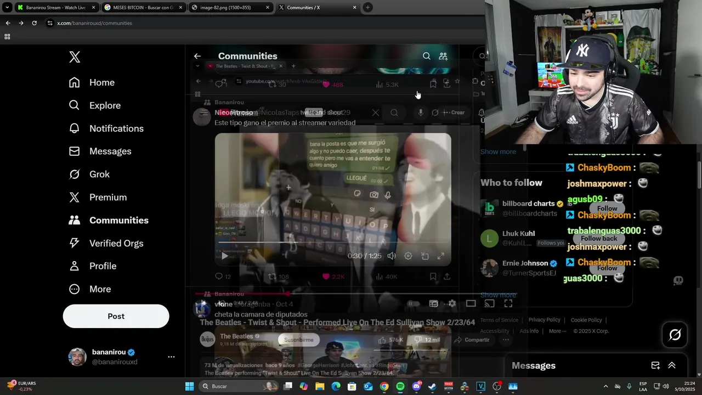This screenshot has width=702, height=395.
Task: Click the taskbar Buscar search box
Action: coord(239,386)
